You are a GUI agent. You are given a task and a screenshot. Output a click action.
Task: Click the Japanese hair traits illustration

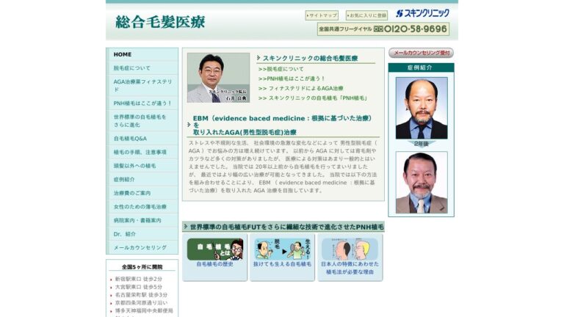click(350, 249)
